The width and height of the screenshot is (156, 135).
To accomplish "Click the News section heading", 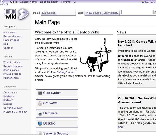I will point(121,32).
